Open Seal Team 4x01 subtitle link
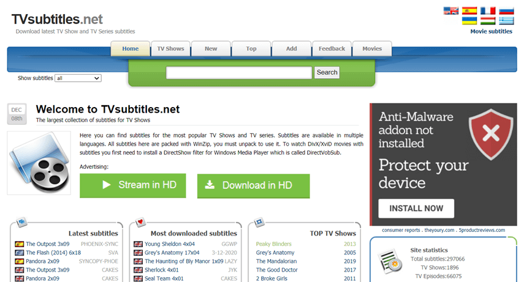 164,279
